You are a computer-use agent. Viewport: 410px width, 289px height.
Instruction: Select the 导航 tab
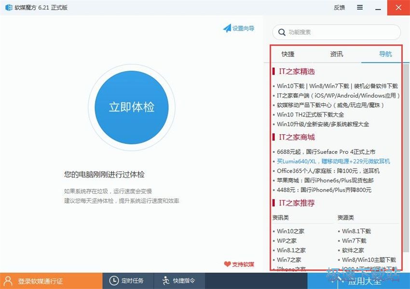(x=385, y=54)
